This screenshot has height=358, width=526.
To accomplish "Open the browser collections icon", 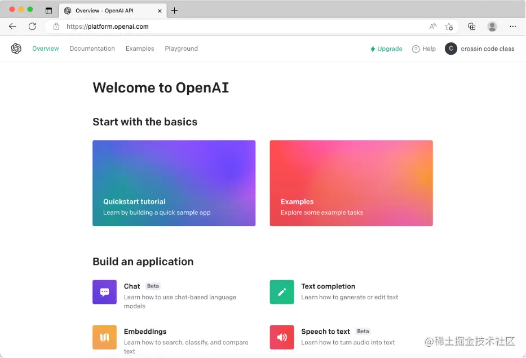I will (x=472, y=26).
